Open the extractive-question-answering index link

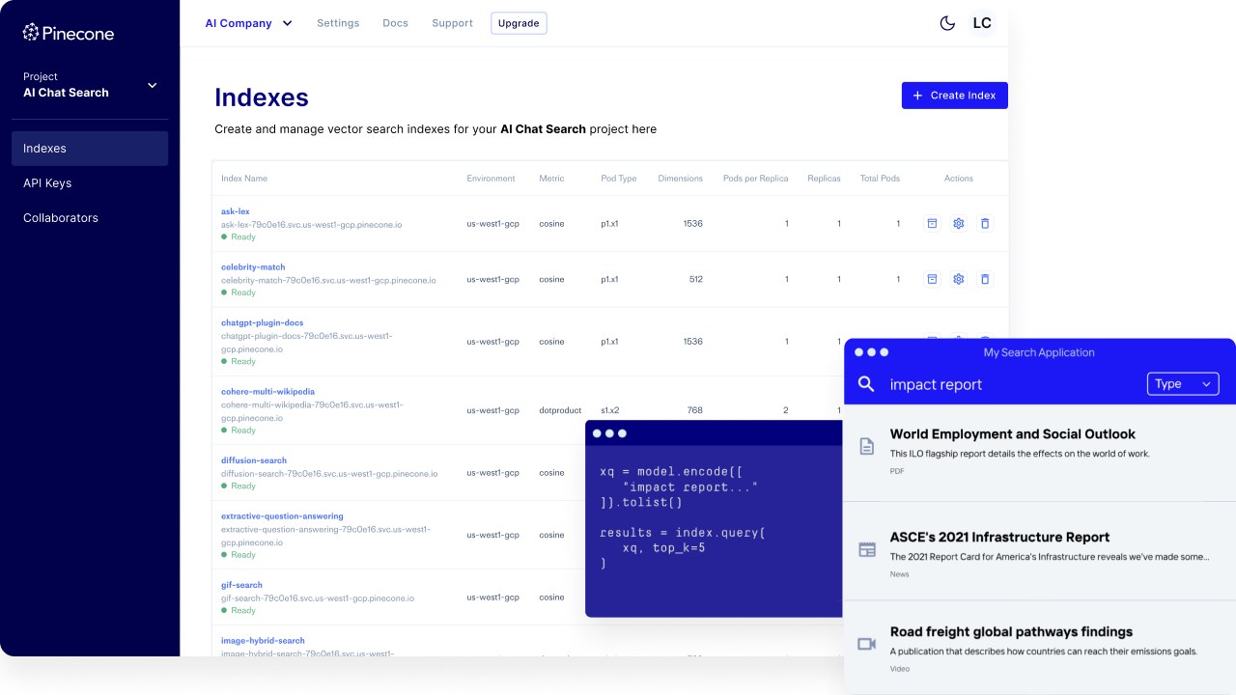coord(282,516)
